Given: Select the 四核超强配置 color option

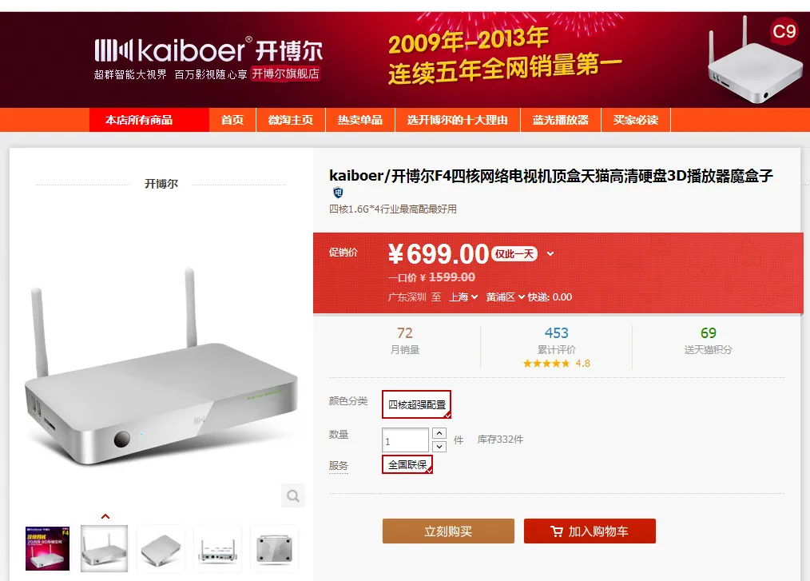Looking at the screenshot, I should pyautogui.click(x=416, y=404).
